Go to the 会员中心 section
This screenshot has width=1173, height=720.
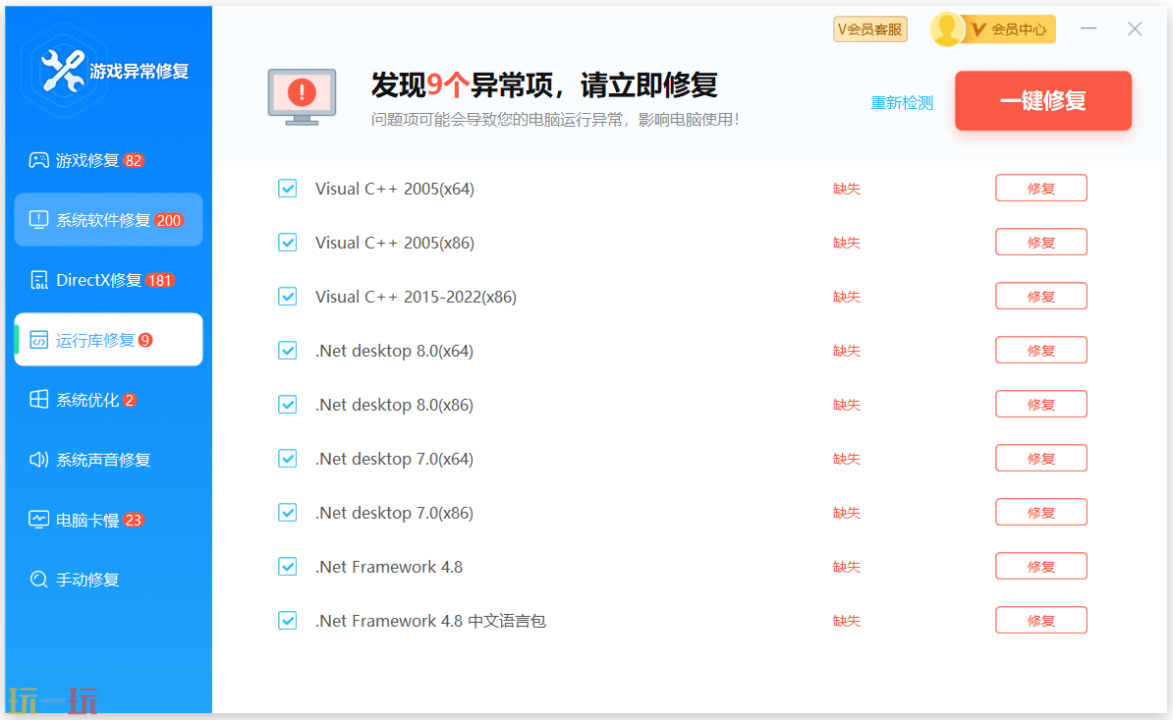click(x=1012, y=29)
